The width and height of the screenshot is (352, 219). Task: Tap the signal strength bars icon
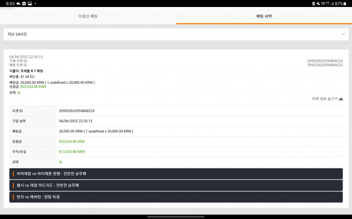point(332,4)
